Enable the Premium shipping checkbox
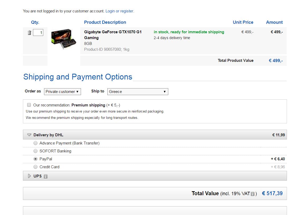The height and width of the screenshot is (215, 302). coord(29,105)
